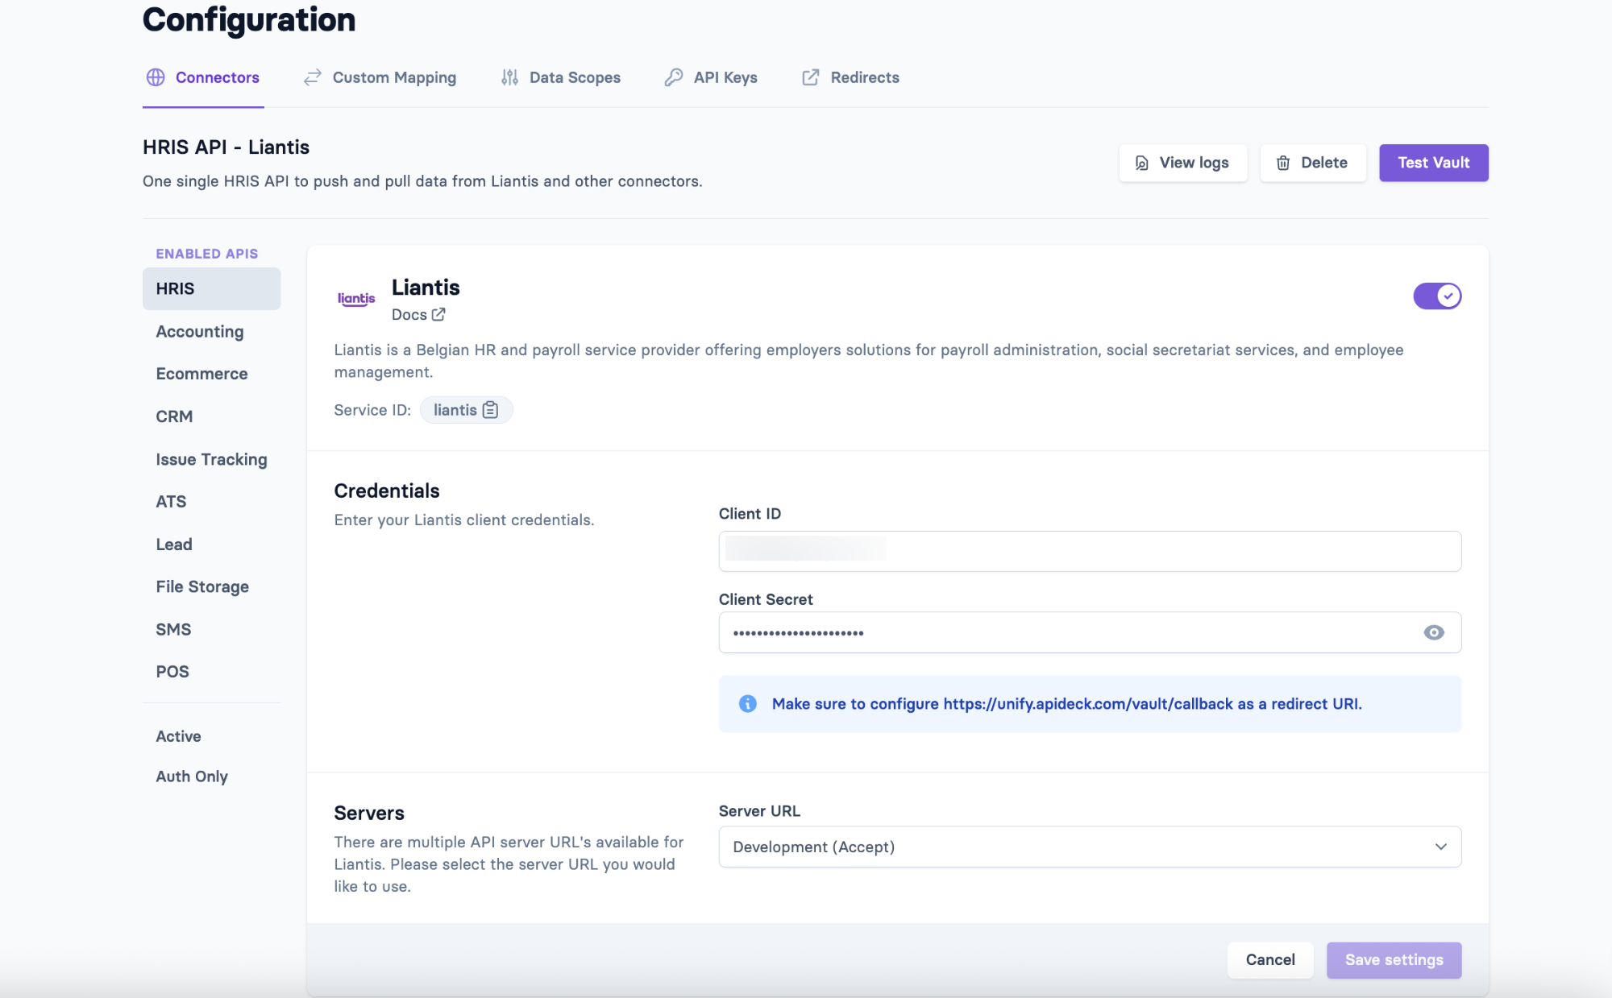Image resolution: width=1612 pixels, height=998 pixels.
Task: Focus the Client ID input field
Action: click(1090, 551)
